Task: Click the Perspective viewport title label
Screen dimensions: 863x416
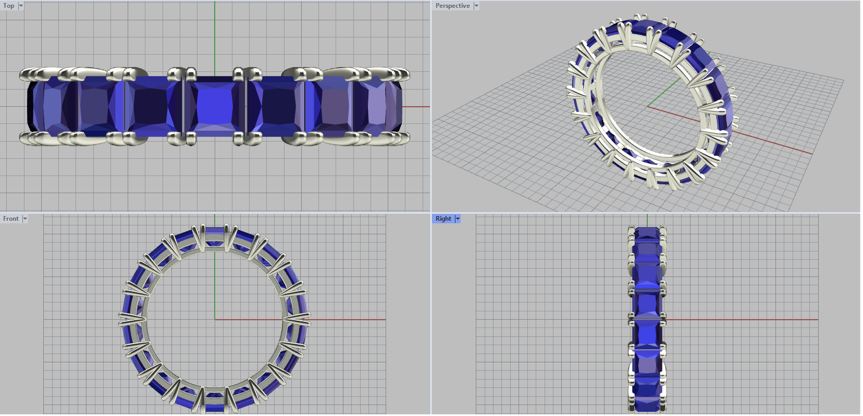Action: [452, 6]
